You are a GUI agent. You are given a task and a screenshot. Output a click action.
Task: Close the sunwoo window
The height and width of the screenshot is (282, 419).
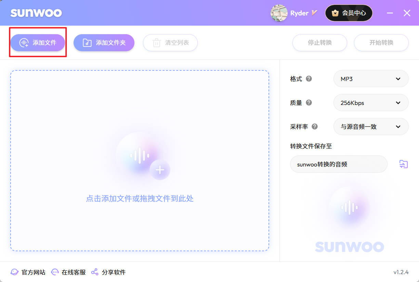[x=407, y=13]
